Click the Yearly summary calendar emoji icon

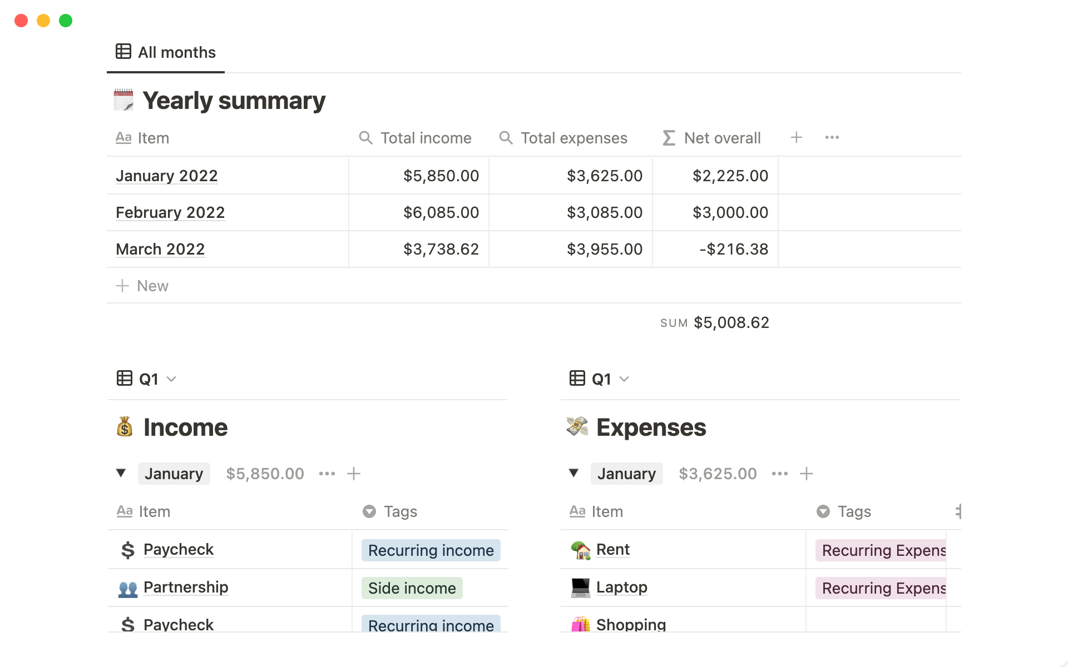(x=123, y=101)
